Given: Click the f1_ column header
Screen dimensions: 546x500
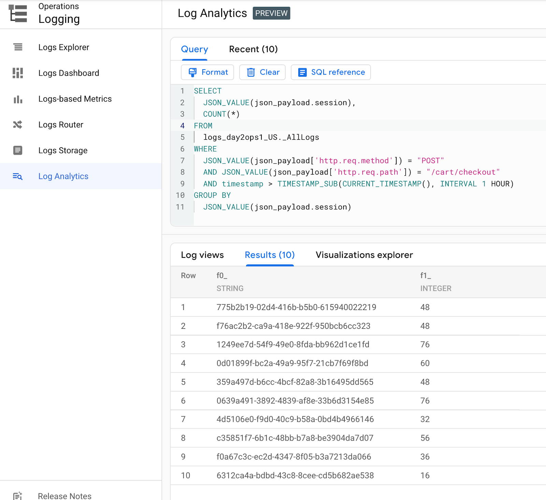Looking at the screenshot, I should click(x=426, y=276).
